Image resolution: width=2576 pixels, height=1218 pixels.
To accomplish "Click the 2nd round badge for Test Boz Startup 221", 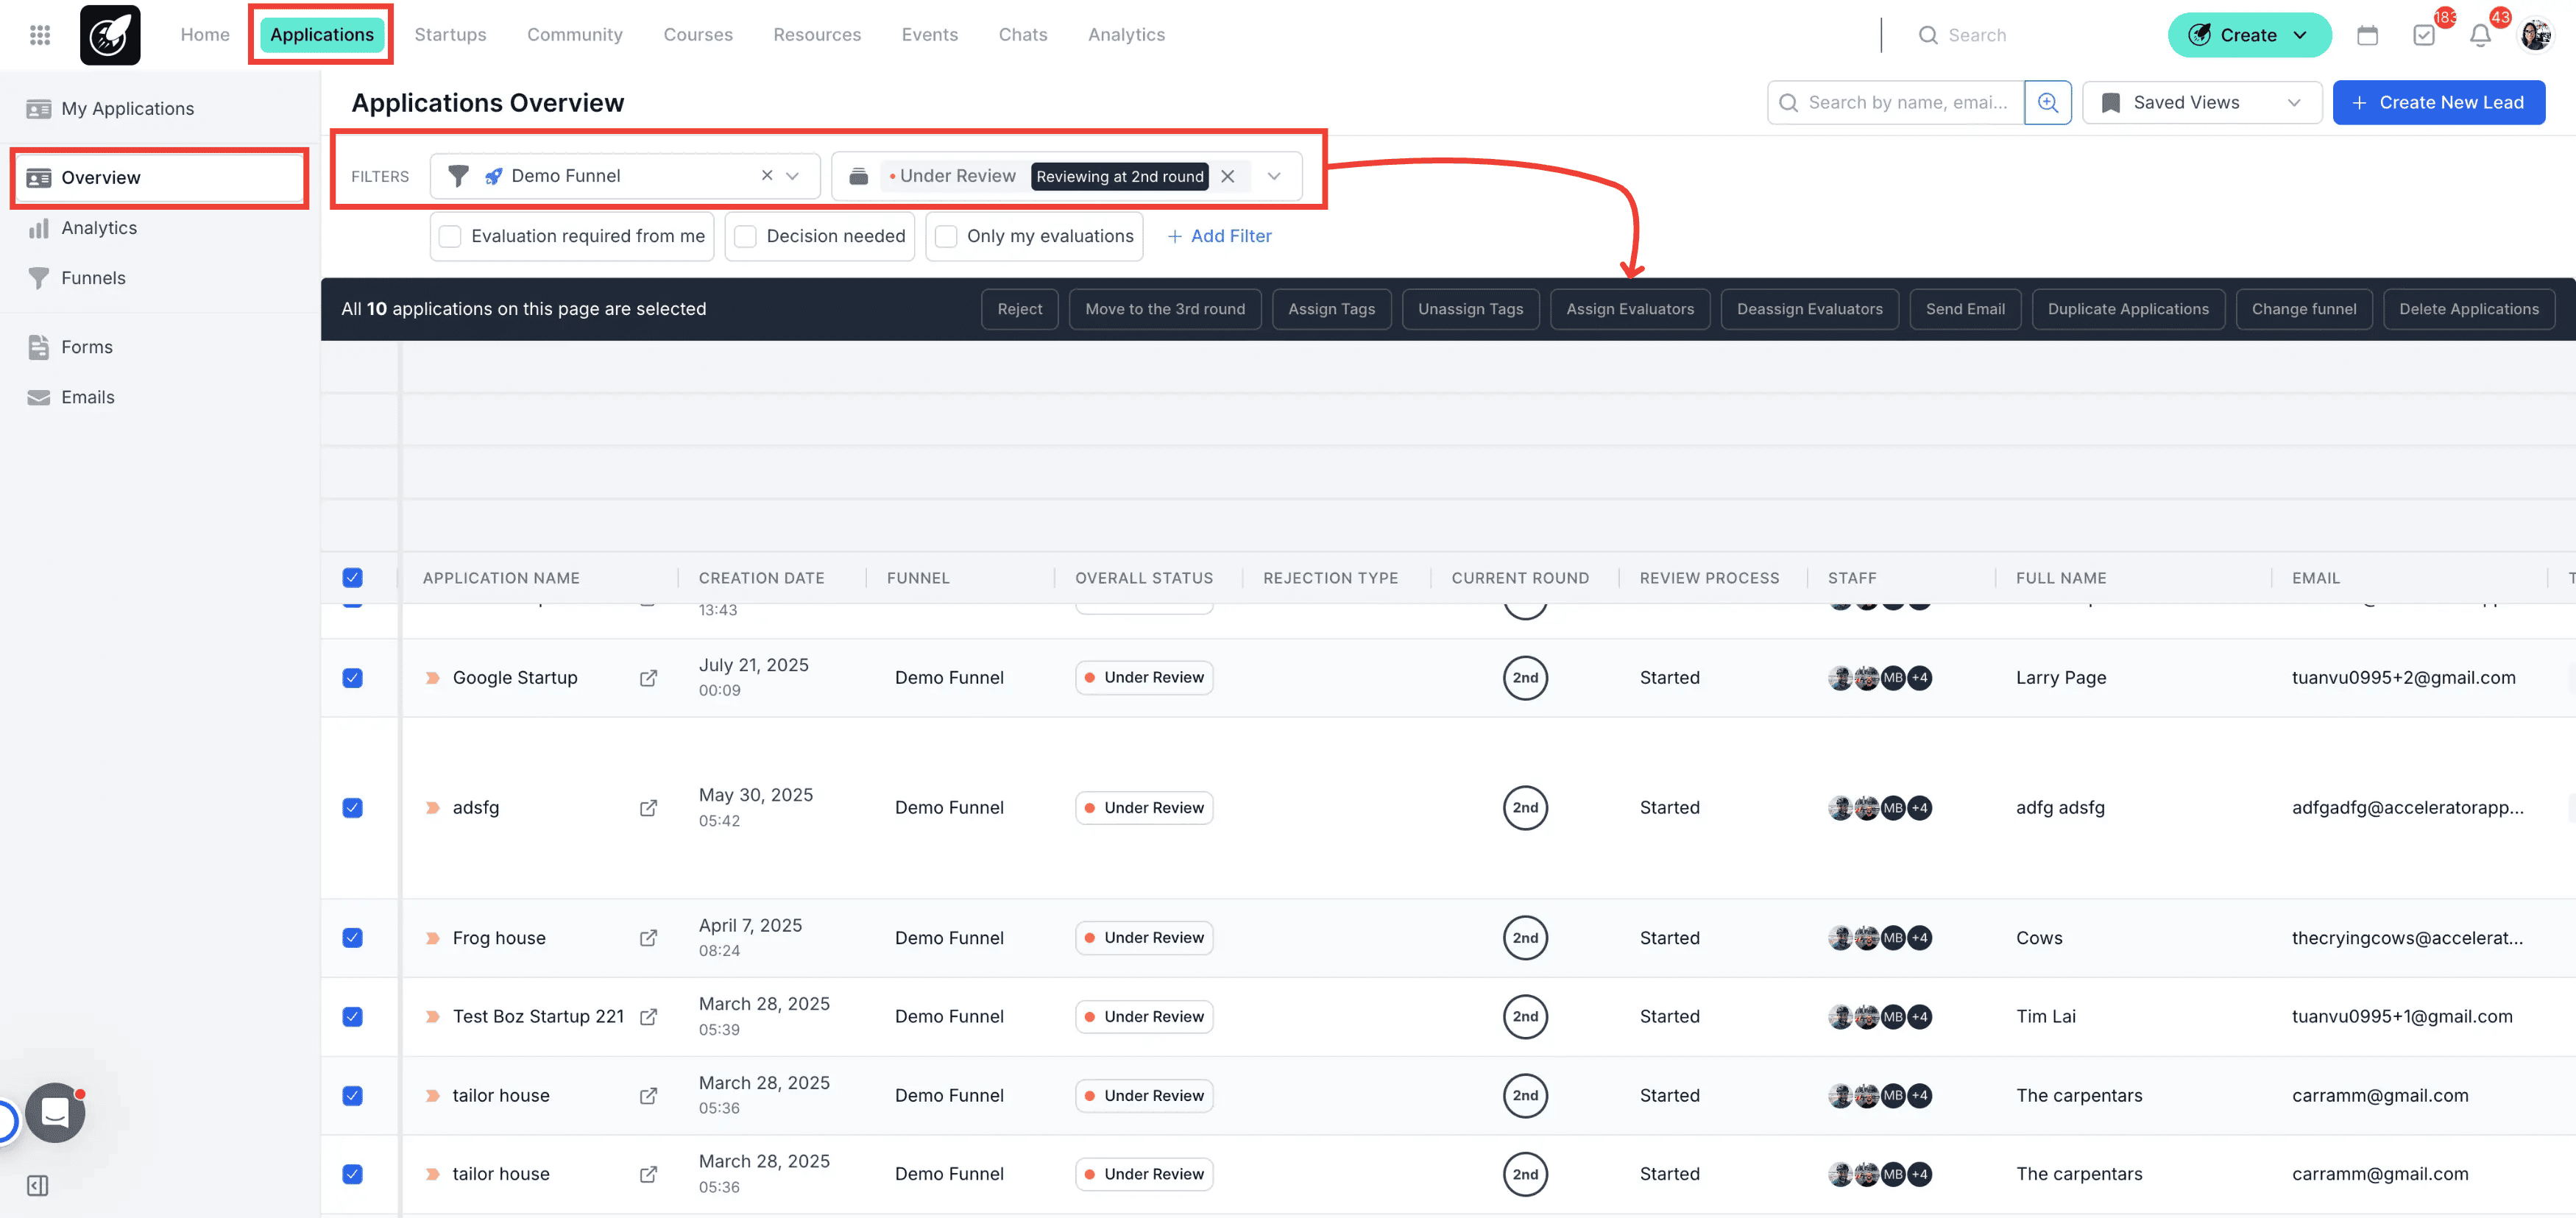I will 1525,1017.
